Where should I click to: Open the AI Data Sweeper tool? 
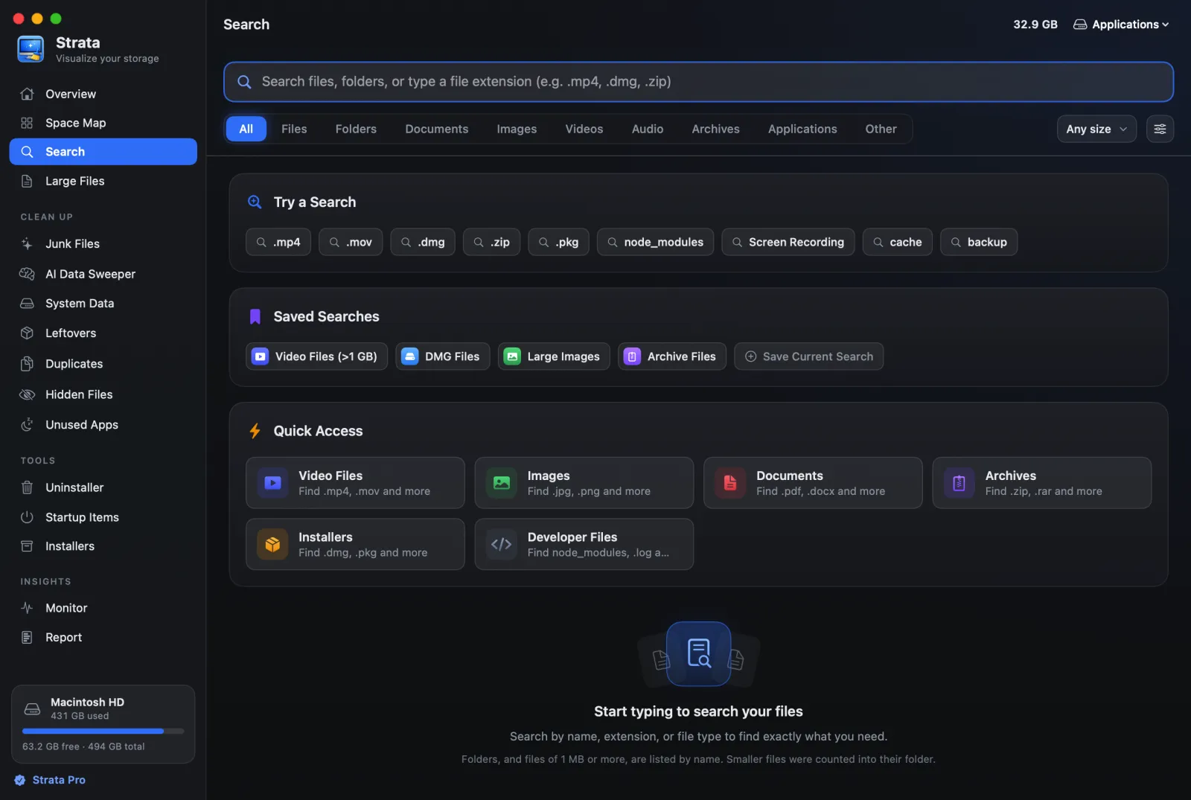click(103, 274)
